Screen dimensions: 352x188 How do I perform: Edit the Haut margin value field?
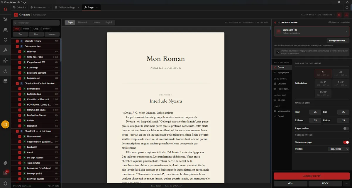tap(315, 112)
